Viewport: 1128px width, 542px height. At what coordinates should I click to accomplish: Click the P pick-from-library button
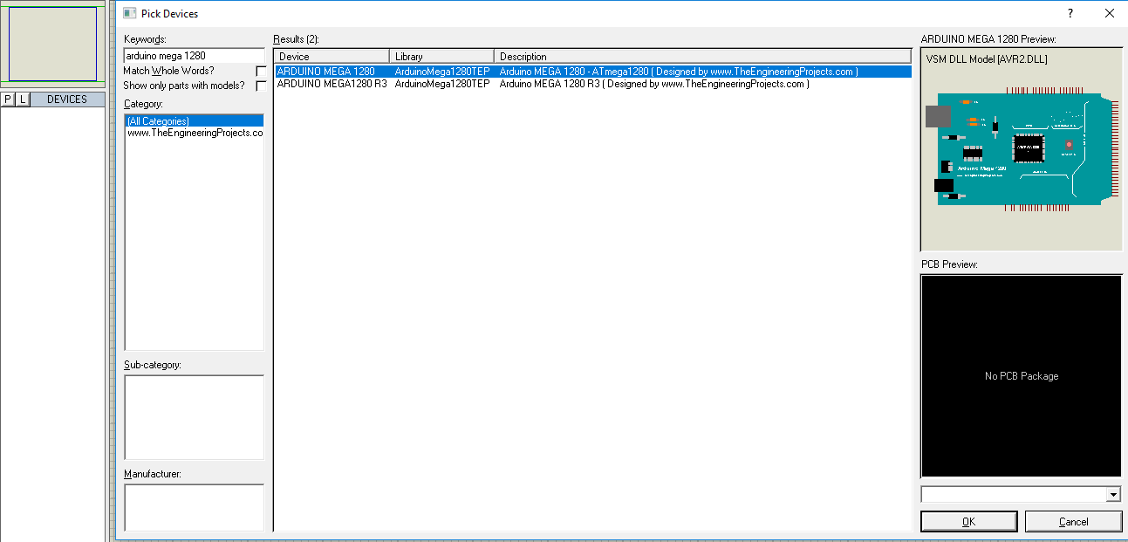[x=8, y=99]
